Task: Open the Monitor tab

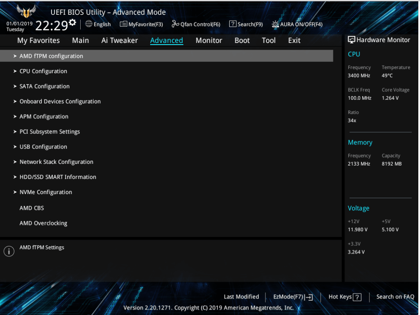Action: click(209, 40)
